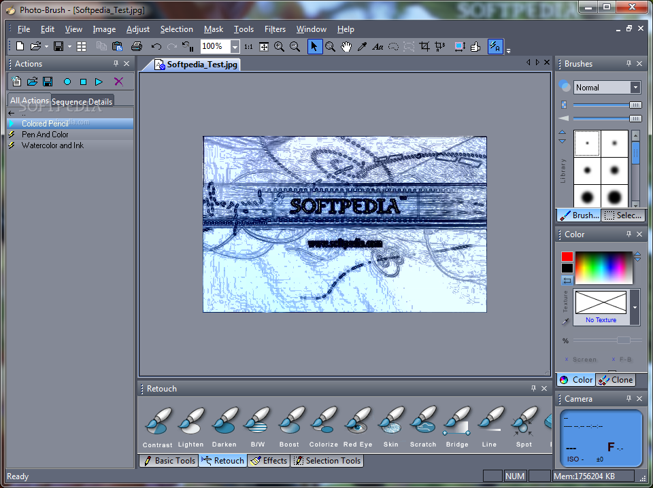Screen dimensions: 653x488
Task: Select the hand pan tool
Action: pyautogui.click(x=346, y=46)
